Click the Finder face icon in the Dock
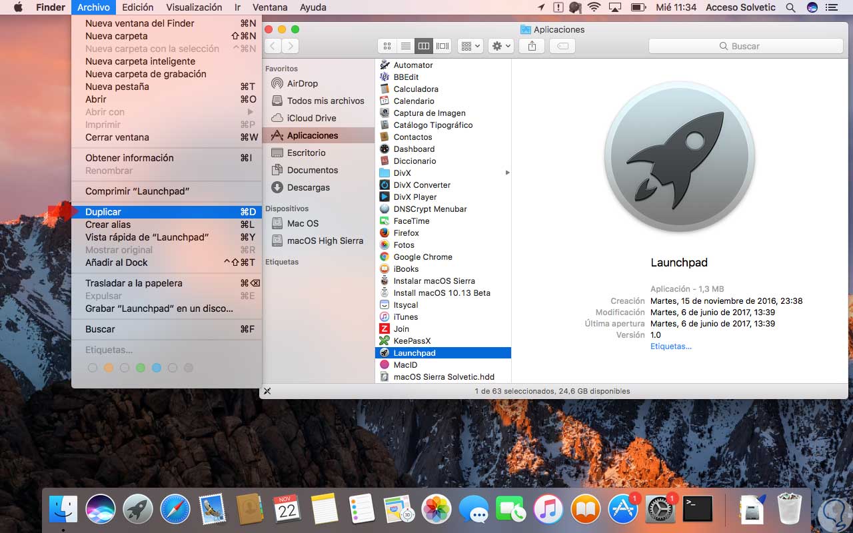Image resolution: width=853 pixels, height=533 pixels. pos(63,510)
